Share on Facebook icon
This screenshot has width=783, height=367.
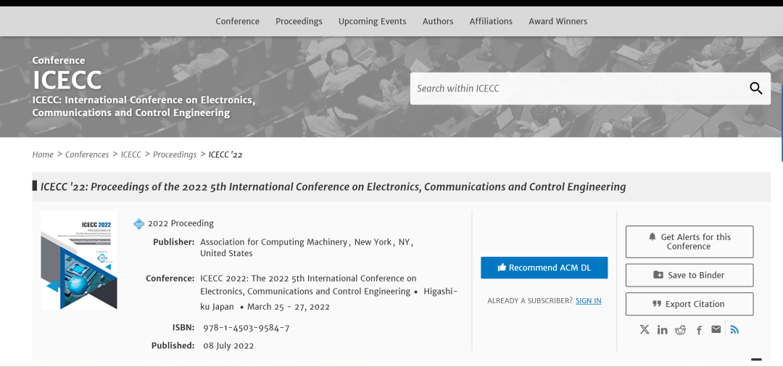(x=699, y=330)
